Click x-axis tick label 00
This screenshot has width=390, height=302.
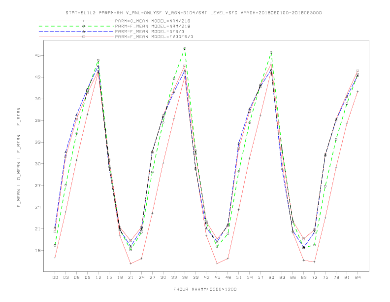pos(55,277)
